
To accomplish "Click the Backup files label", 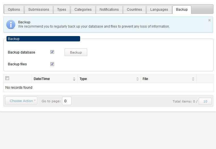I will coord(17,64).
